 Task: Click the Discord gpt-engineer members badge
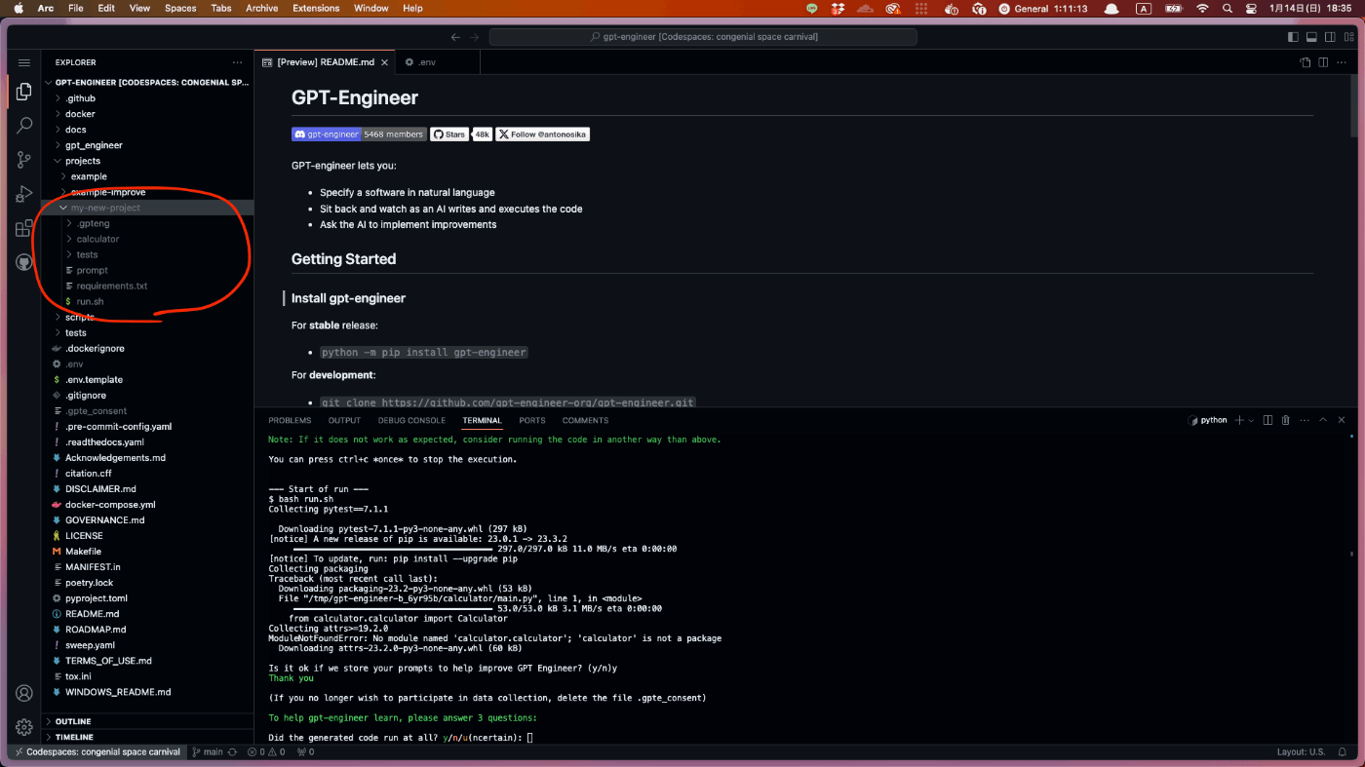click(359, 134)
